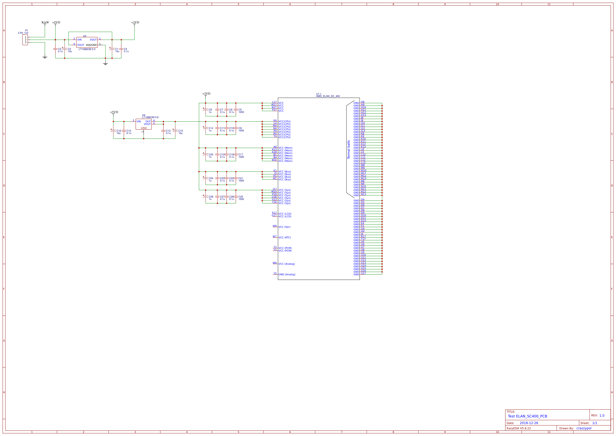Viewport: 616px width, 436px height.
Task: Click the title 'Test ELAN_SC400_PCB'
Action: click(x=527, y=416)
